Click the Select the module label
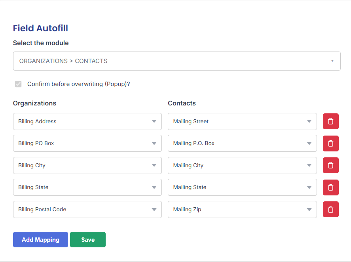The width and height of the screenshot is (351, 262). pos(41,43)
